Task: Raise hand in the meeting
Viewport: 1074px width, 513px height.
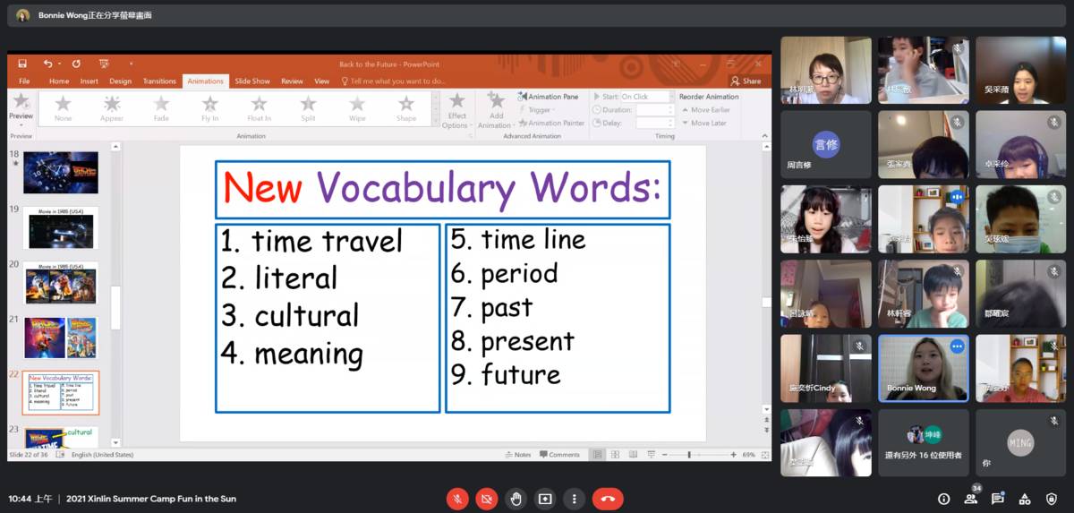Action: pos(516,499)
